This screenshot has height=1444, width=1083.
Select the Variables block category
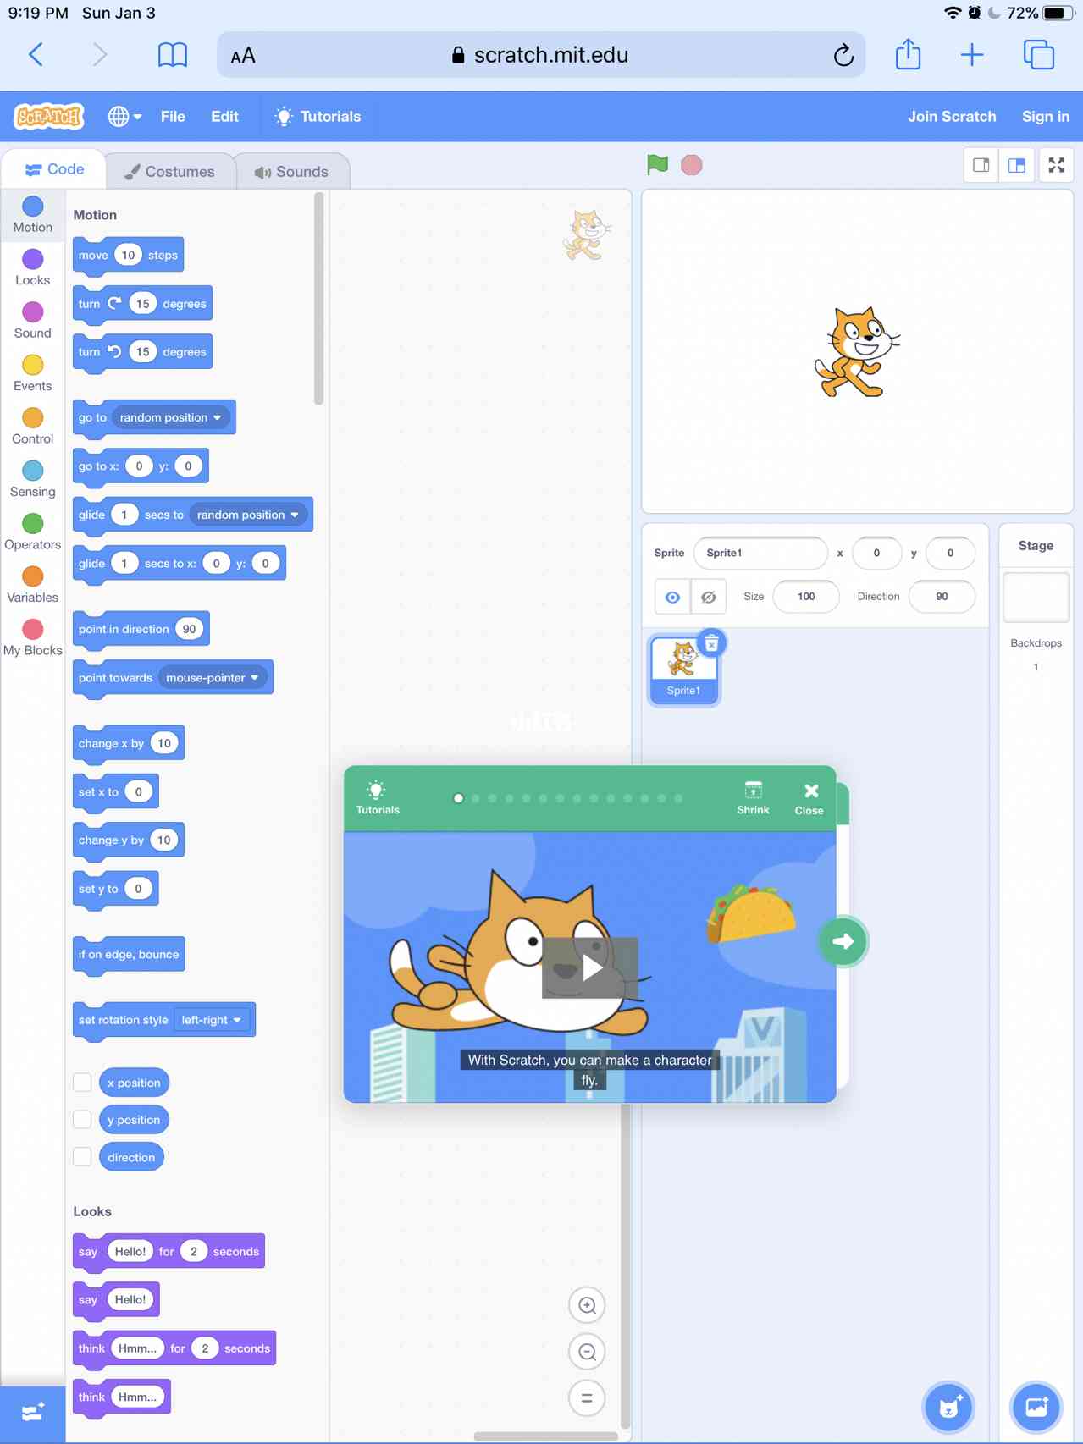tap(33, 585)
